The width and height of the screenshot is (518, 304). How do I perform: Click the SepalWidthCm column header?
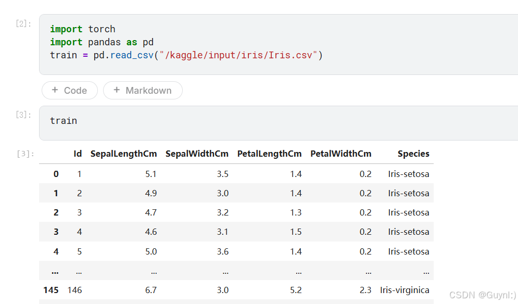tap(197, 154)
